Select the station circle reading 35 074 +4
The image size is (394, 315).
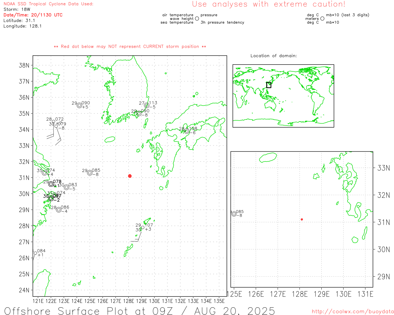(x=44, y=173)
